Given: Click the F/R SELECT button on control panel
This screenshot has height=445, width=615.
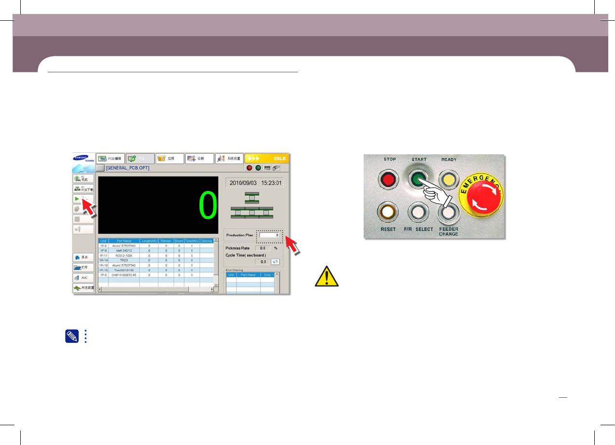Looking at the screenshot, I should pos(418,213).
